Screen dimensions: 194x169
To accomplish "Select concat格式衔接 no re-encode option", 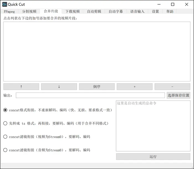I will [58, 110].
